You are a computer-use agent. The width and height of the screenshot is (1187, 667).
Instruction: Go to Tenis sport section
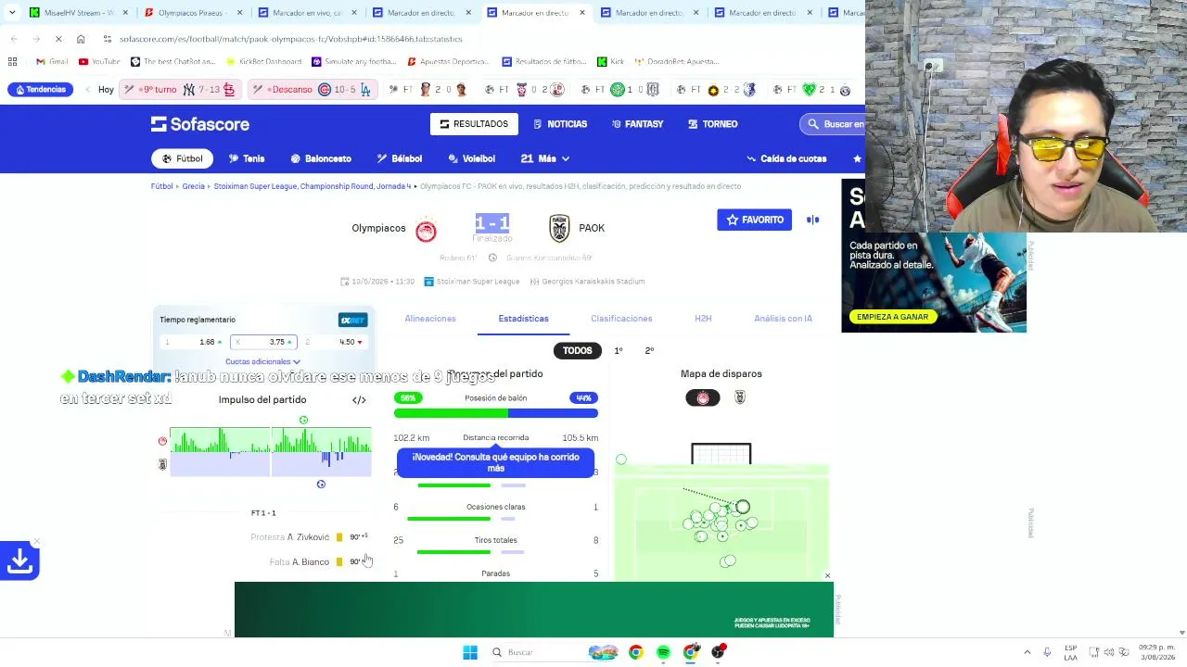click(x=247, y=159)
